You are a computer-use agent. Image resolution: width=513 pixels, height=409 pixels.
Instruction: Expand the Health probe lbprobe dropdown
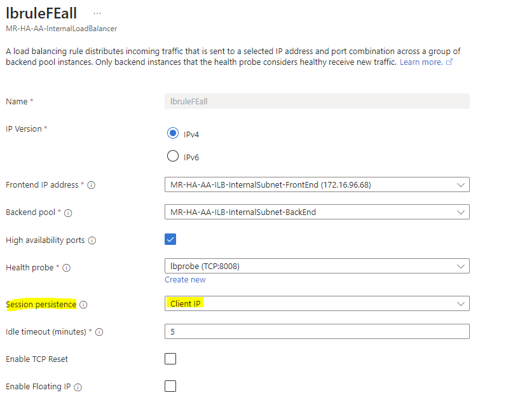pyautogui.click(x=317, y=266)
